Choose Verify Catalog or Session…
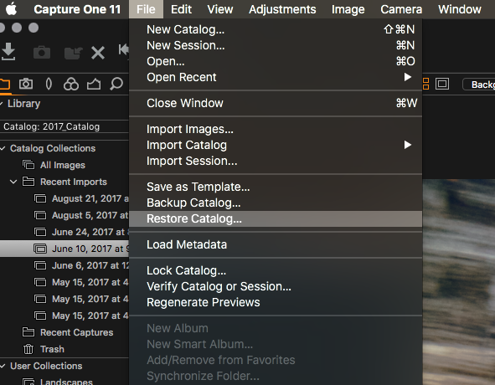The image size is (495, 385). point(276,286)
